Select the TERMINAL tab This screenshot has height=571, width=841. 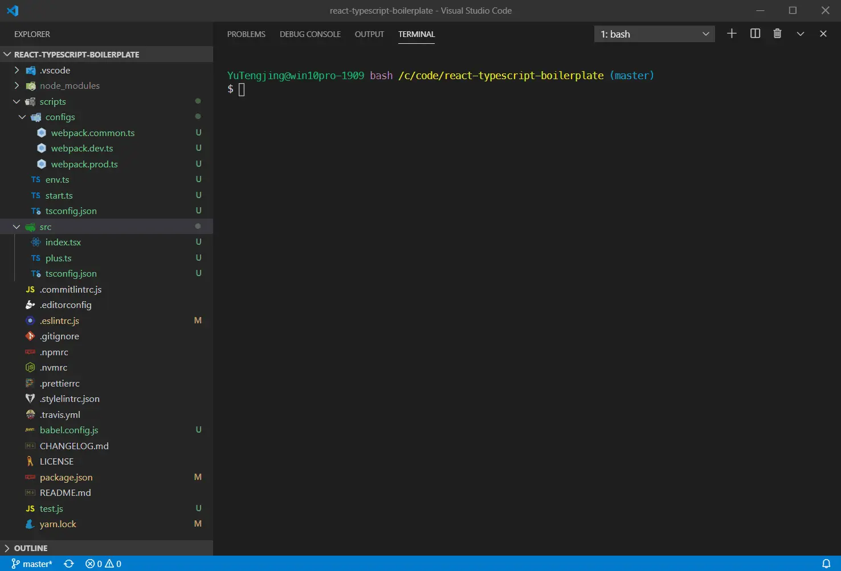417,34
